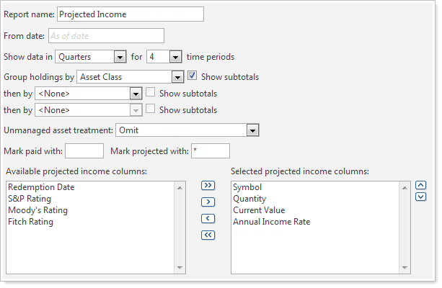Image resolution: width=442 pixels, height=288 pixels.
Task: Click the Report name text field
Action: (x=130, y=14)
